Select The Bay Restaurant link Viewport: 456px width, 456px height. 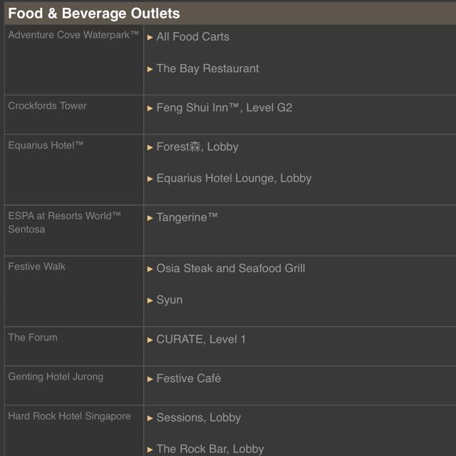(x=207, y=68)
